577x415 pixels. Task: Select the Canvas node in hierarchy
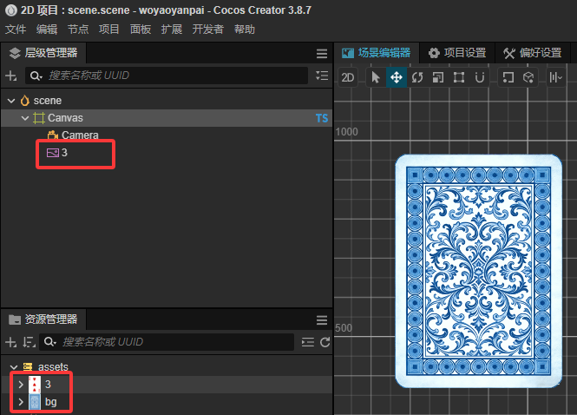(167, 118)
